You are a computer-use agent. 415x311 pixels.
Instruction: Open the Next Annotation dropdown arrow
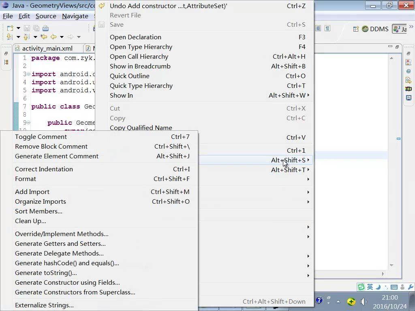point(18,37)
